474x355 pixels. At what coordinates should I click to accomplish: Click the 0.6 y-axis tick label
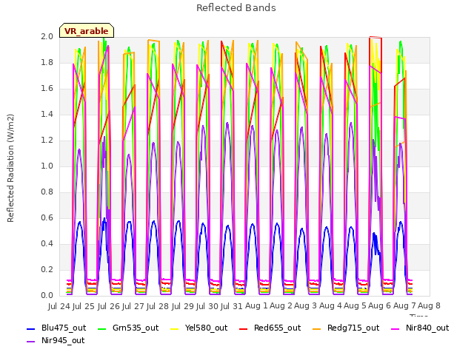(x=47, y=218)
